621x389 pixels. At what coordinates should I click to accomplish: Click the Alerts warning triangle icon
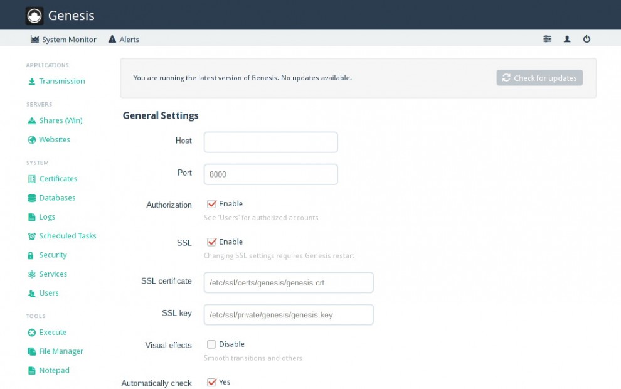pyautogui.click(x=112, y=40)
